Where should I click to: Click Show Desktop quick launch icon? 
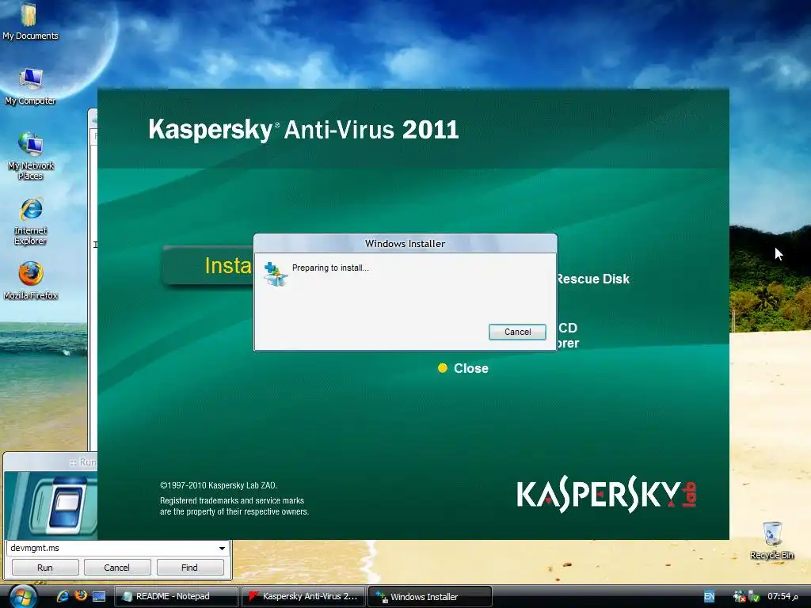[99, 596]
